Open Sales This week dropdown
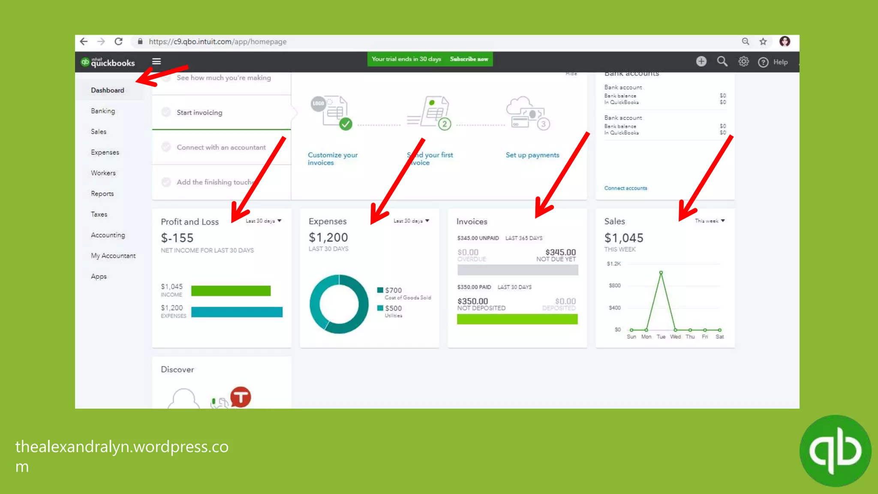The image size is (878, 494). (710, 221)
